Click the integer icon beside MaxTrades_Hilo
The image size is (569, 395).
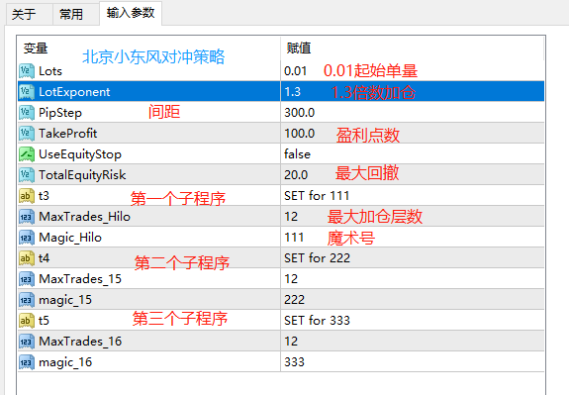click(x=27, y=217)
